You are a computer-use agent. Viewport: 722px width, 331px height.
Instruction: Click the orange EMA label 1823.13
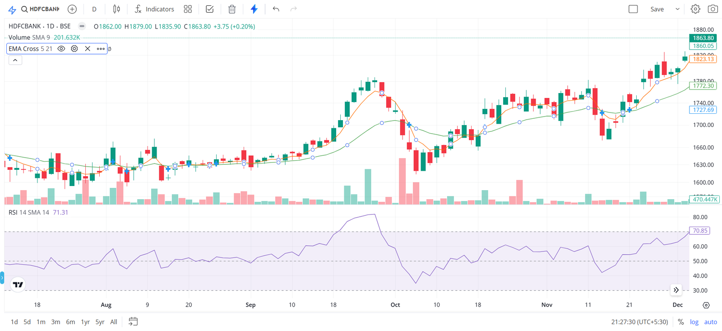pos(703,59)
